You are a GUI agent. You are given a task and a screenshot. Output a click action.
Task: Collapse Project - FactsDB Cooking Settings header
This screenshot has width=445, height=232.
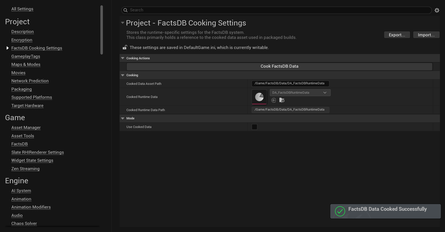click(123, 23)
